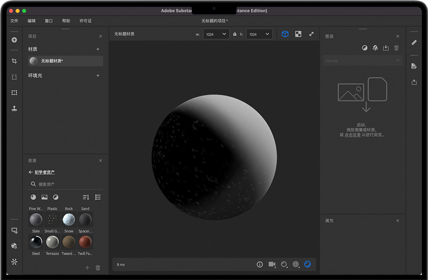428x280 pixels.
Task: Switch to 2D checkerboard view toggle
Action: click(x=298, y=34)
